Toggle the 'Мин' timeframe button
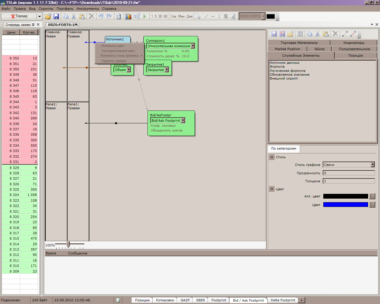Viewport: 380px width, 304px height. [x=181, y=16]
